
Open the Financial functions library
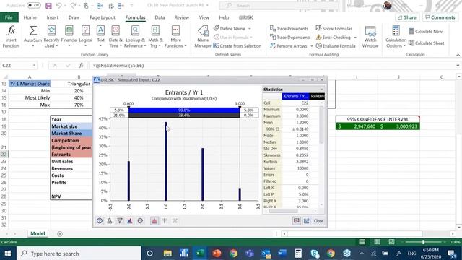pos(69,37)
